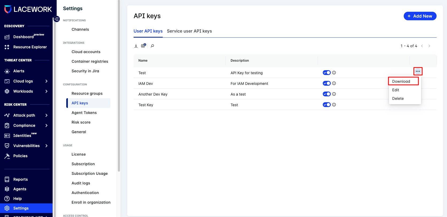Click the Resource Explorer dots icon
Viewport: 447px width, 217px height.
point(7,47)
